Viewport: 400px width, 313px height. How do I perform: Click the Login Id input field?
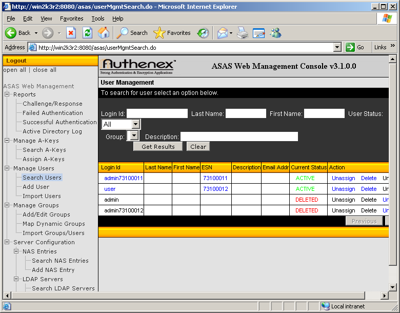coord(157,113)
